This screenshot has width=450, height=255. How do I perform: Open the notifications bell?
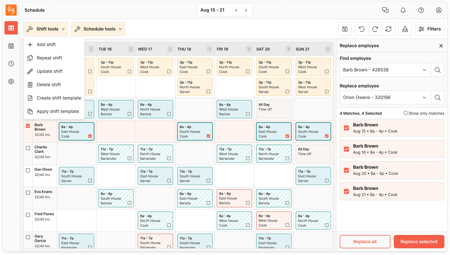(403, 10)
